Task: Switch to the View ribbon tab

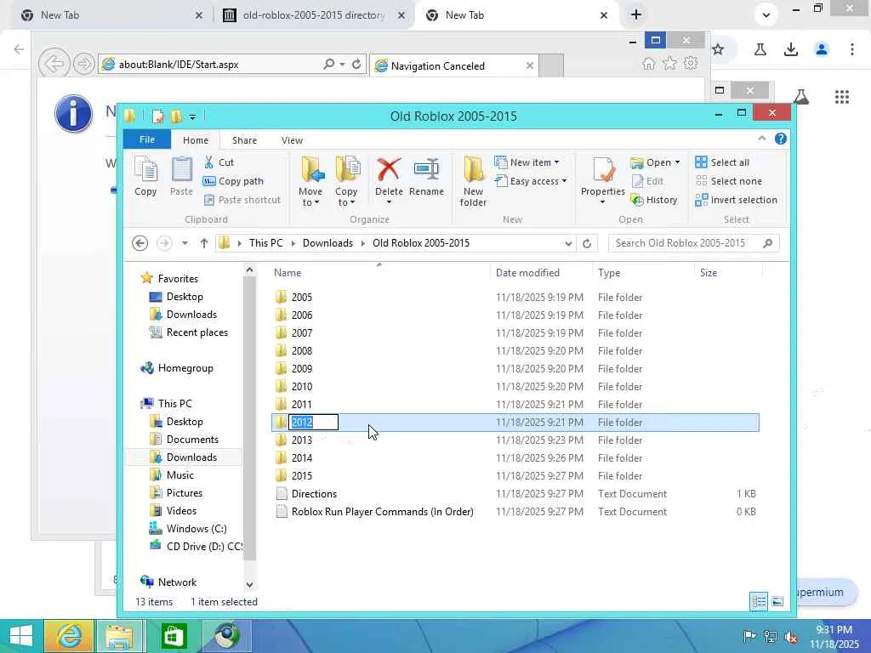Action: (292, 140)
